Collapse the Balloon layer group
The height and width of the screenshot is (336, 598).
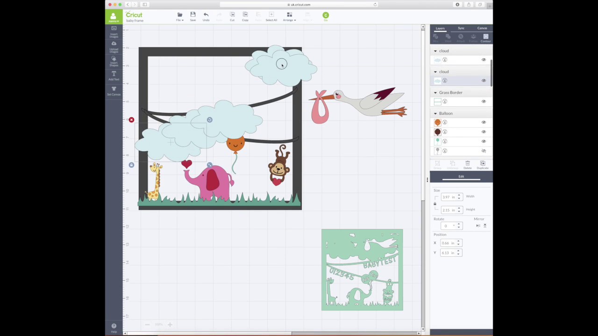435,113
